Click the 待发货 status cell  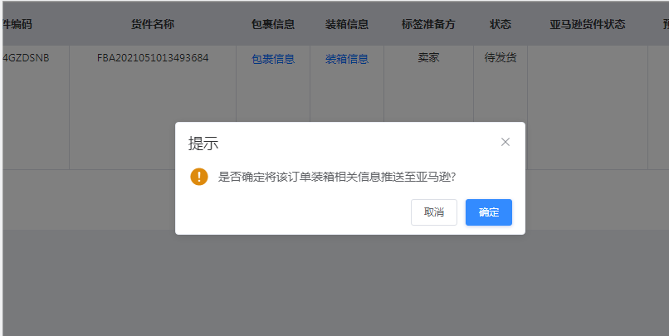[x=501, y=58]
